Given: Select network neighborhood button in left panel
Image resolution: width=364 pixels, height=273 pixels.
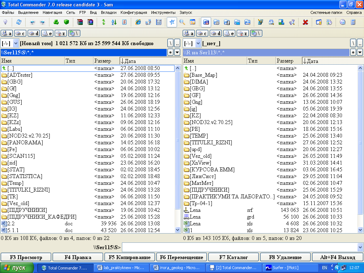Looking at the screenshot, I should tap(74, 33).
